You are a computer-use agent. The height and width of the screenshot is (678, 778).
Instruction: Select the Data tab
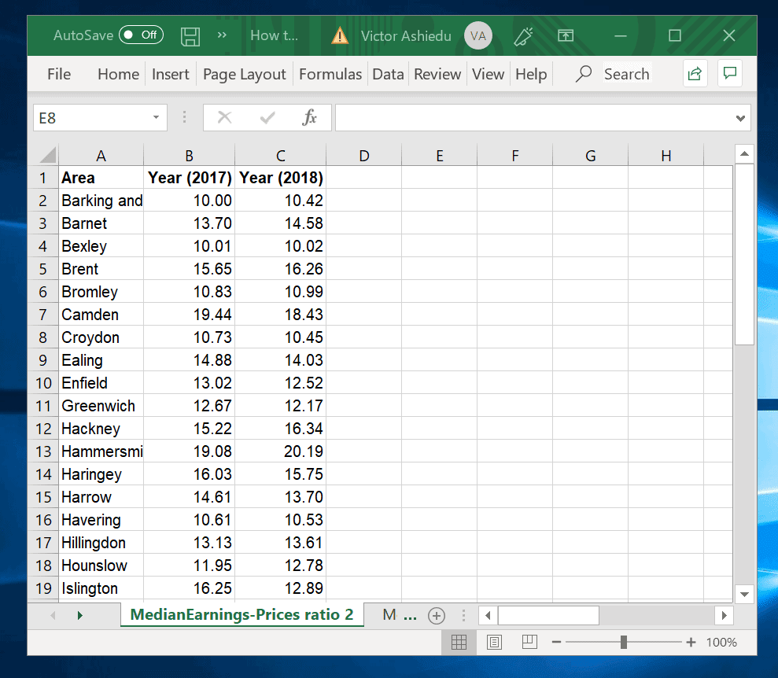pos(388,74)
